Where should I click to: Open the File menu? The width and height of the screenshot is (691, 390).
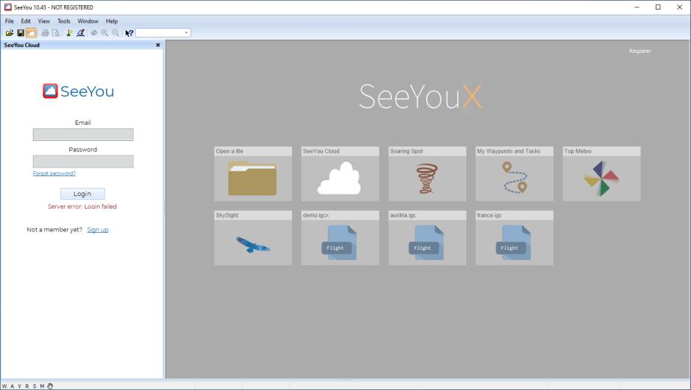[x=10, y=21]
